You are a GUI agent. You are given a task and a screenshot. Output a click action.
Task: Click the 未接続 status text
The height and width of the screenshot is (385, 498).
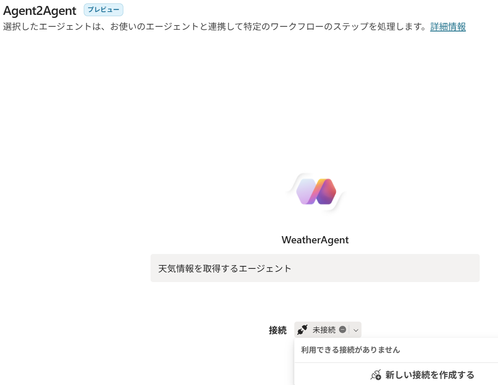[x=324, y=330]
